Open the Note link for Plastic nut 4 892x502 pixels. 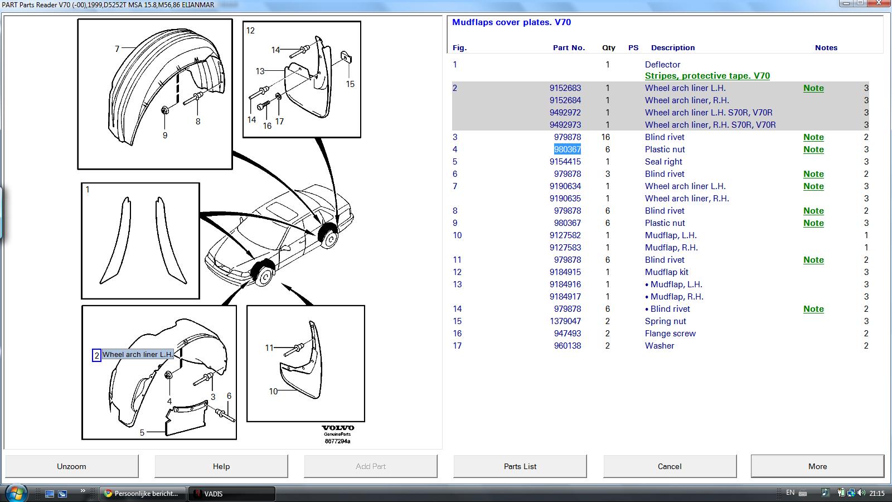pyautogui.click(x=813, y=149)
